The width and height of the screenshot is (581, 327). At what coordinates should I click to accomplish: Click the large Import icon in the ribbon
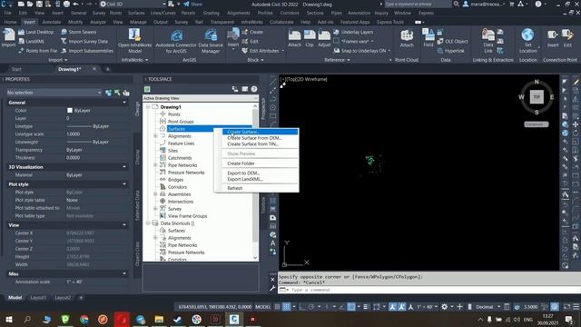tap(8, 35)
